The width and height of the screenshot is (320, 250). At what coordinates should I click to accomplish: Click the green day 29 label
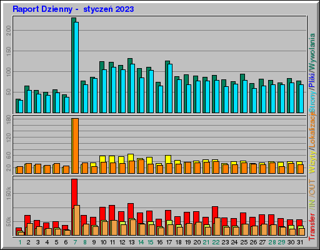tap(281, 242)
